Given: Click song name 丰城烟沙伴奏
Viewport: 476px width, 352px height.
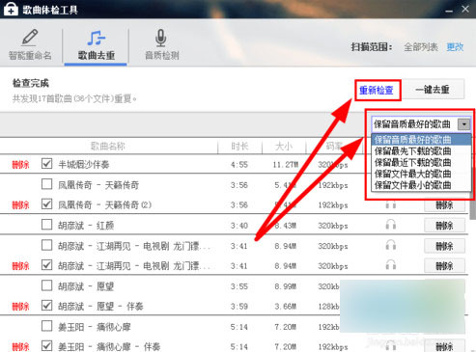Looking at the screenshot, I should (84, 165).
